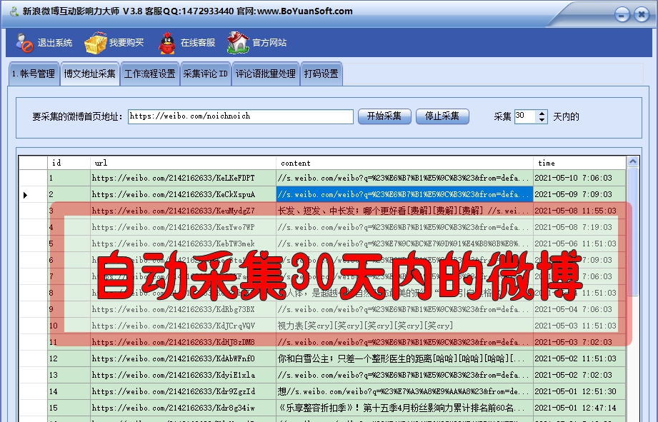Screen dimensions: 658x422
Task: Click the days value field showing 30
Action: (525, 116)
